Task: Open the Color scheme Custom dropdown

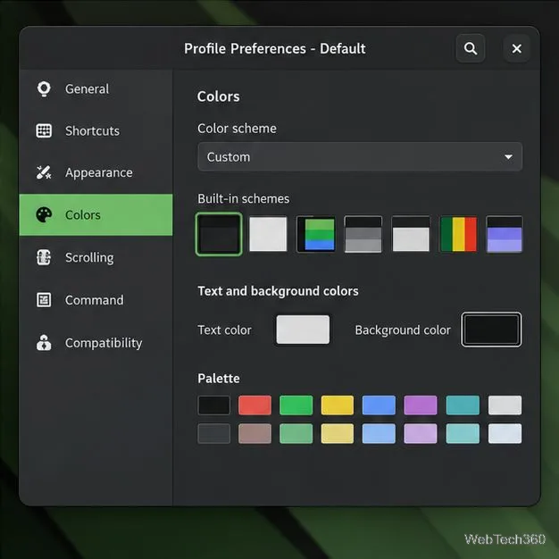Action: pyautogui.click(x=360, y=157)
